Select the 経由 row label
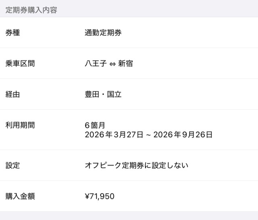This screenshot has width=258, height=220. tap(12, 95)
